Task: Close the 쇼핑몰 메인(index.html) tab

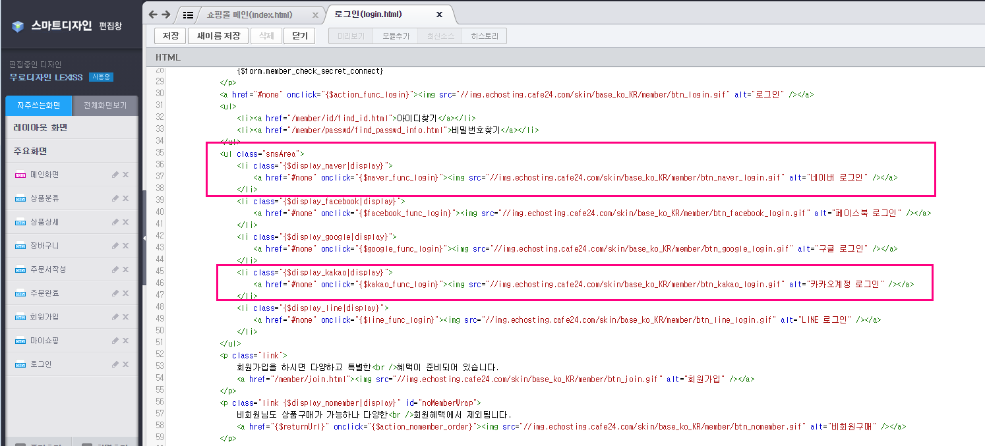Action: tap(314, 14)
